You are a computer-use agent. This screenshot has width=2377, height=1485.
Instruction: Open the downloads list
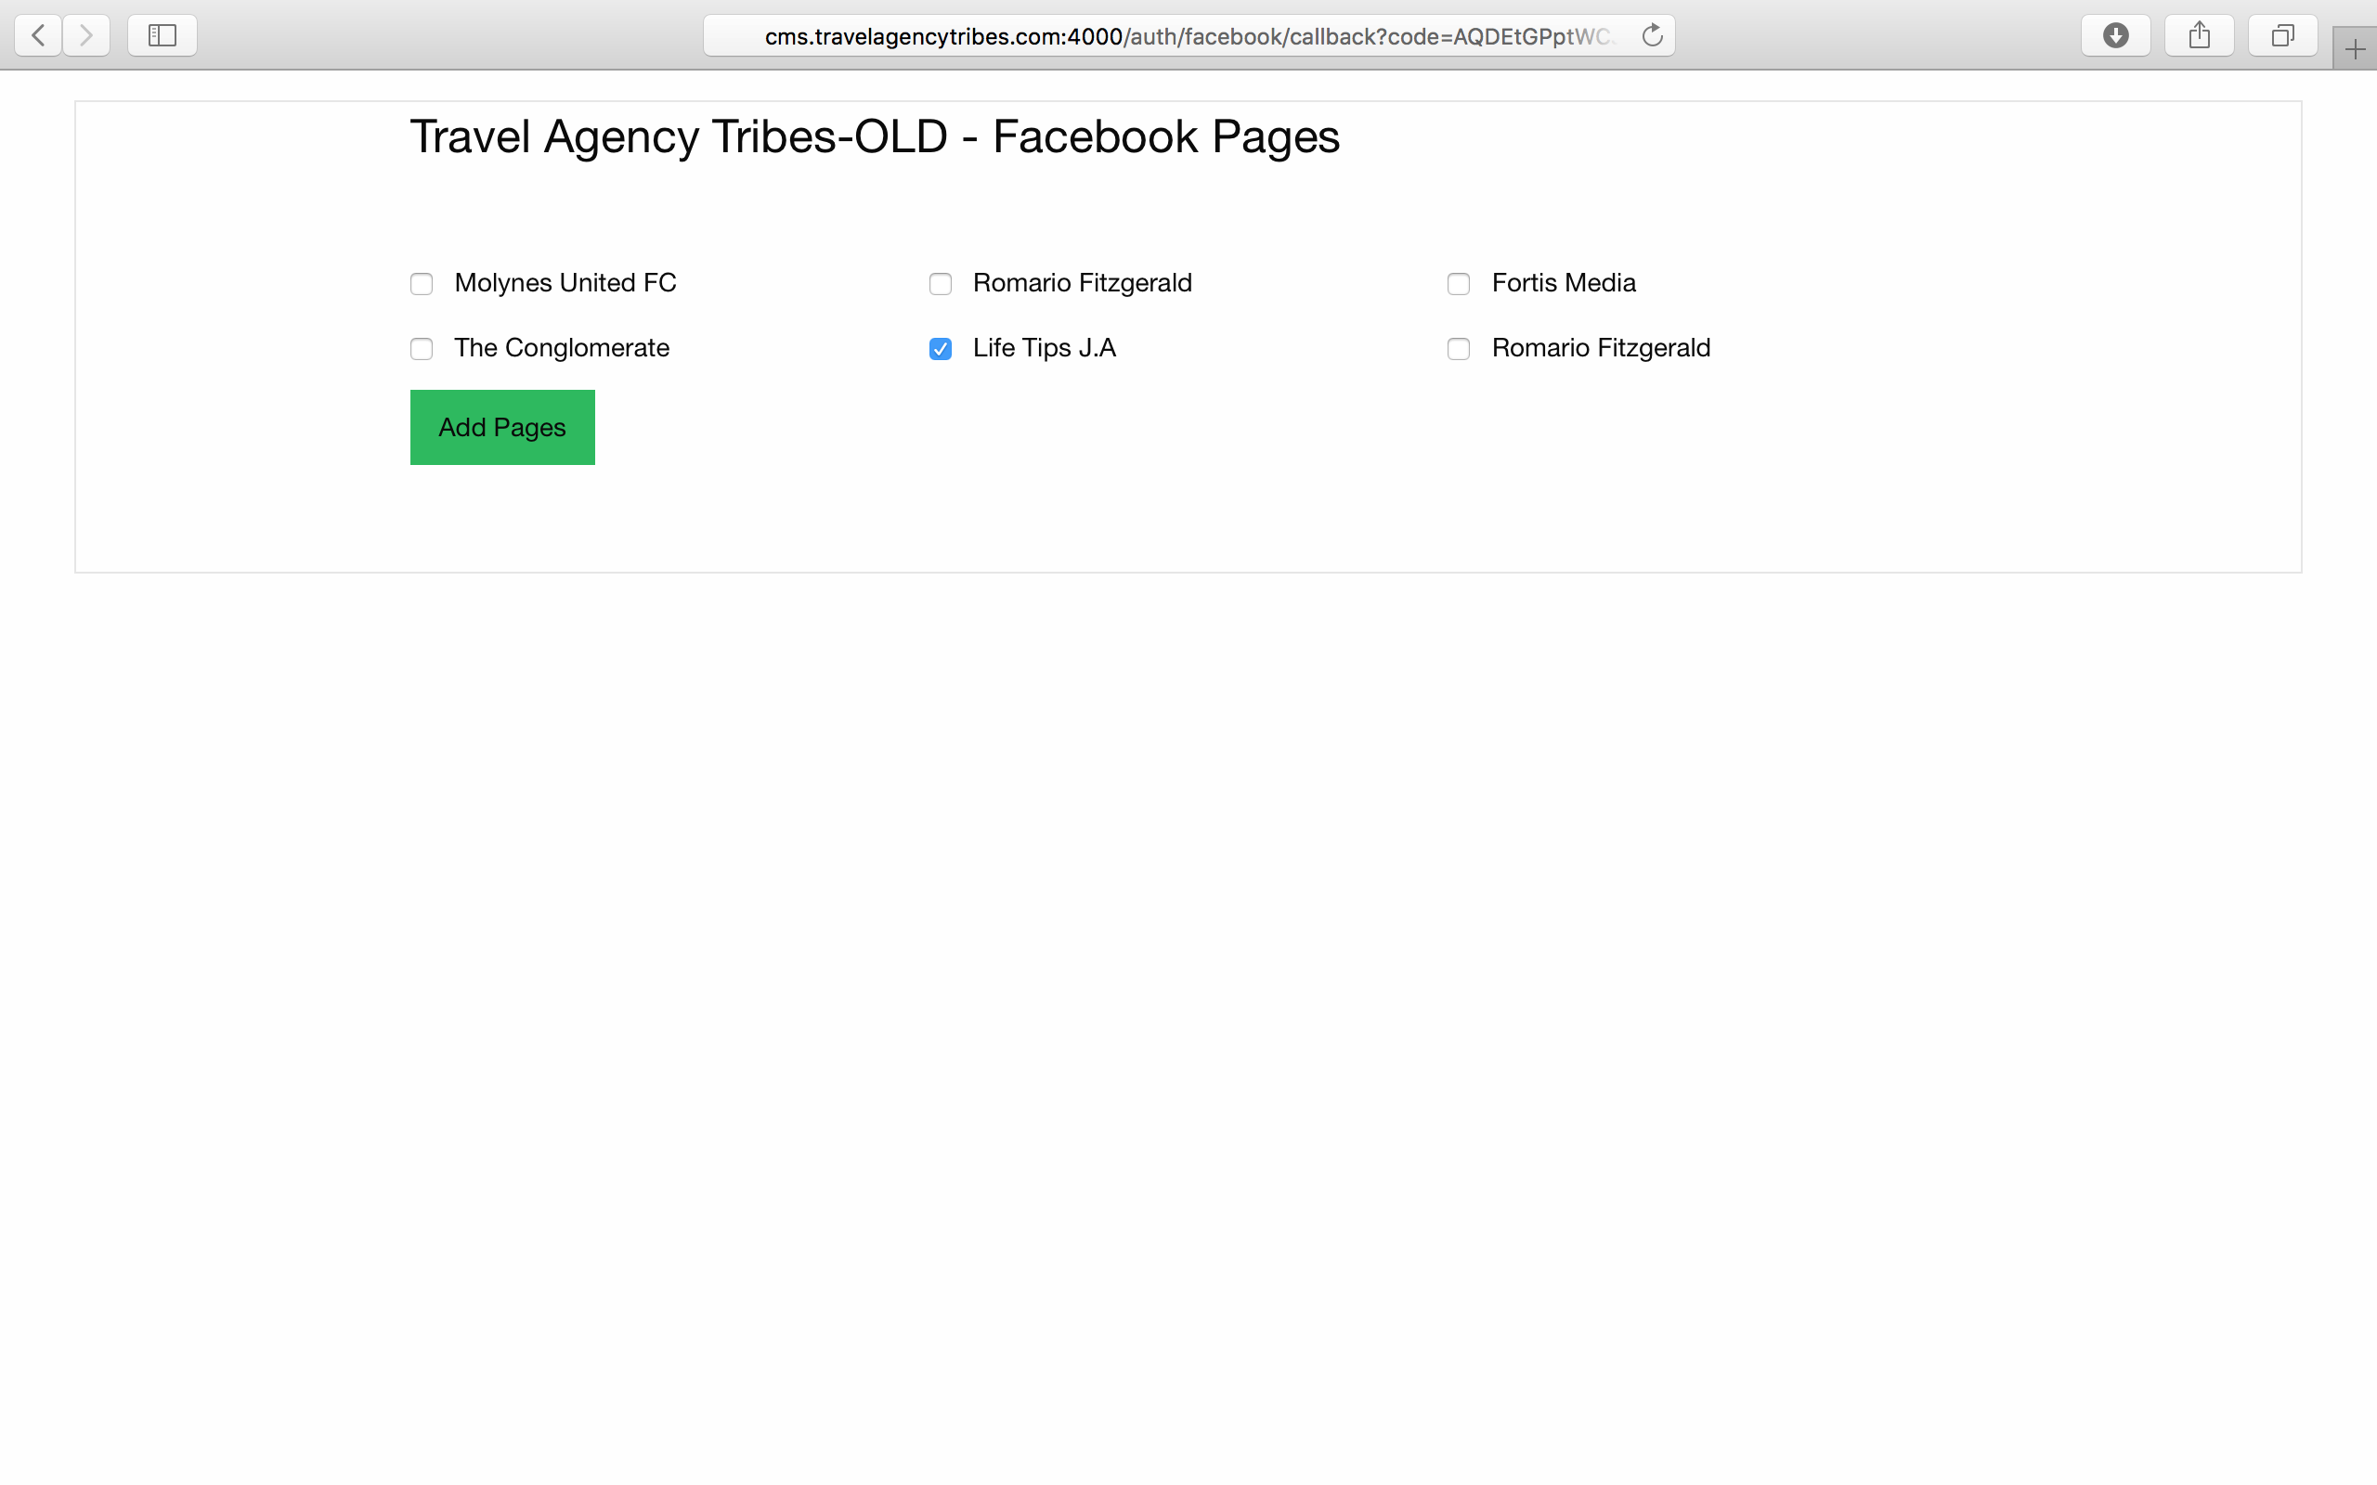tap(2116, 36)
